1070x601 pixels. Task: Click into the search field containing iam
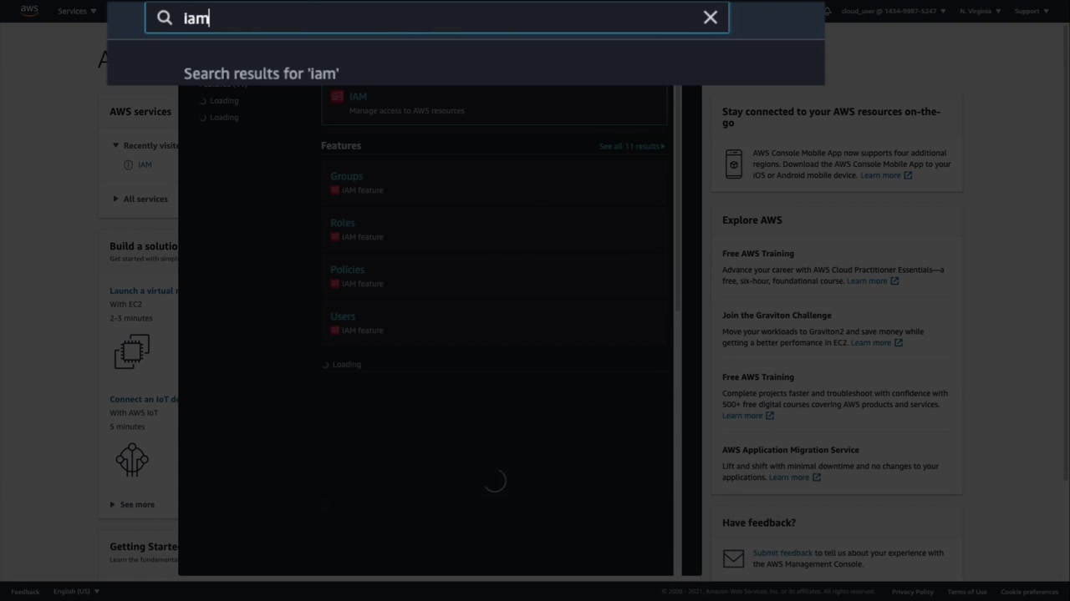tap(437, 18)
